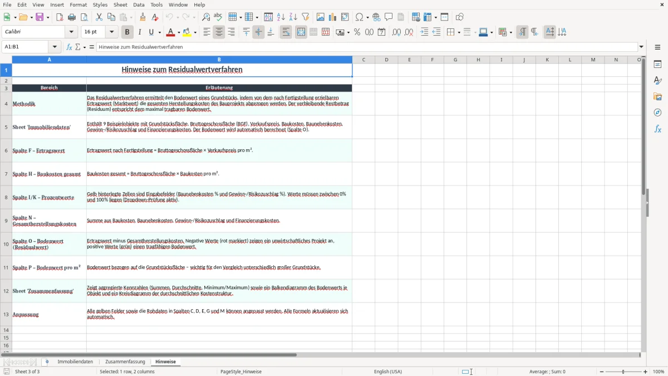Image resolution: width=668 pixels, height=376 pixels.
Task: Expand the Font Color dropdown arrow
Action: click(x=178, y=32)
